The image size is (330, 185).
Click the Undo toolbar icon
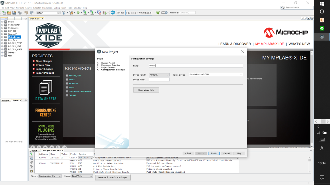point(26,13)
